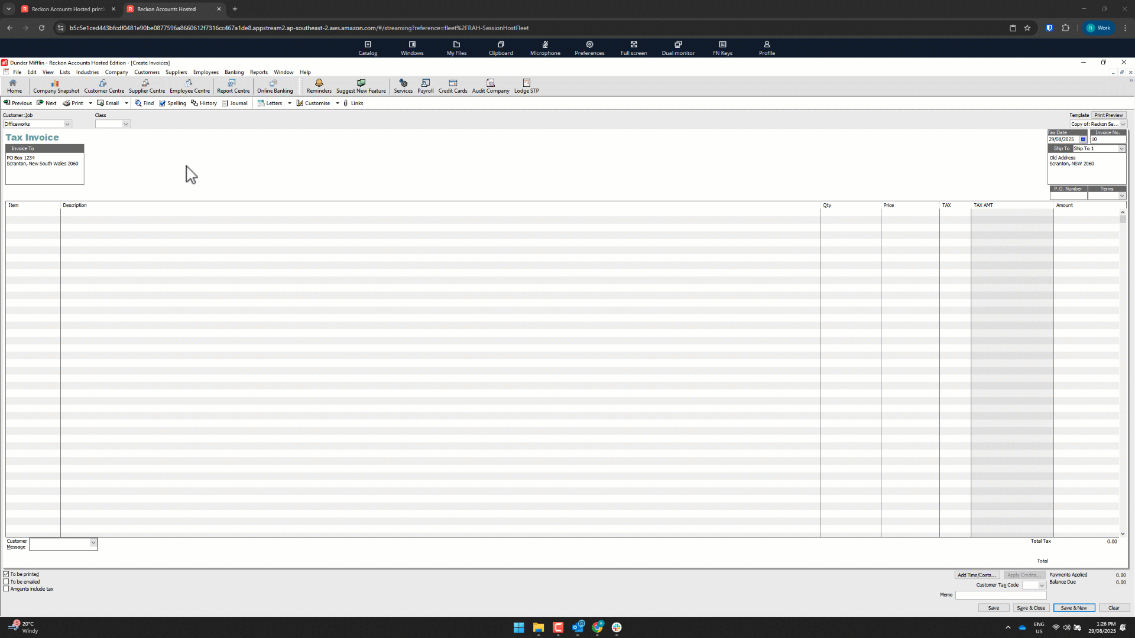Open the Template dropdown list
This screenshot has height=638, width=1135.
point(1123,124)
